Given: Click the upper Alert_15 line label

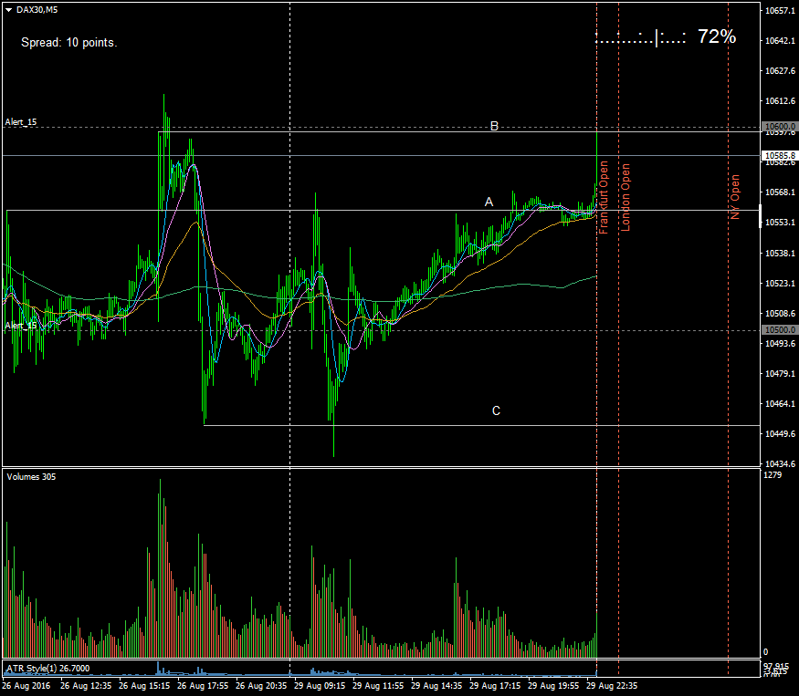Looking at the screenshot, I should [x=21, y=121].
